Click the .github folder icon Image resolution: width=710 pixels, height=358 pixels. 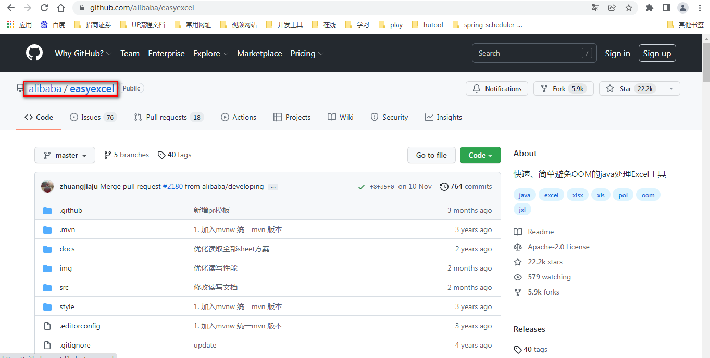48,210
